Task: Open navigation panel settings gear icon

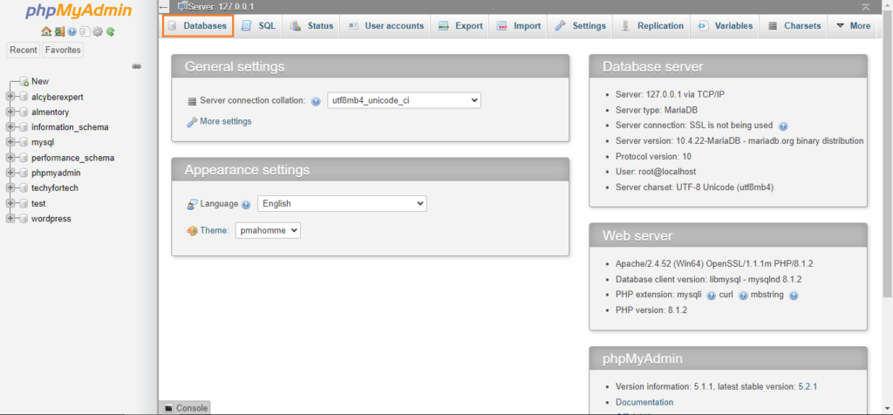Action: point(98,32)
